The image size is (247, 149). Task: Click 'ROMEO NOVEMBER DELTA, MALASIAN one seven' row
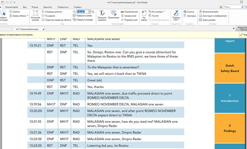click(x=106, y=104)
